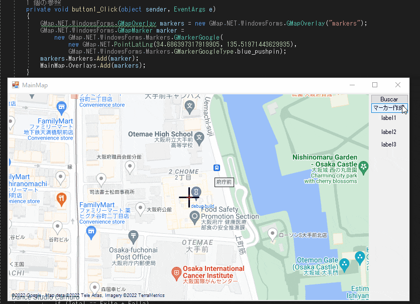This screenshot has height=304, width=420.
Task: Click label3 text in MainMap
Action: 389,144
